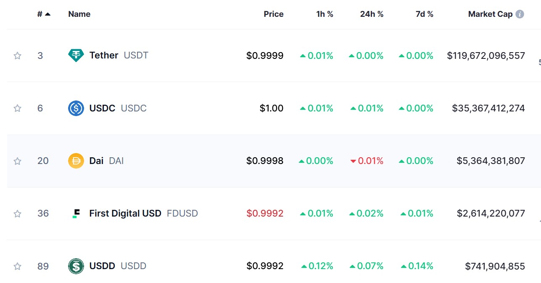Sort by the 7d % column header
This screenshot has height=283, width=541.
tap(423, 14)
